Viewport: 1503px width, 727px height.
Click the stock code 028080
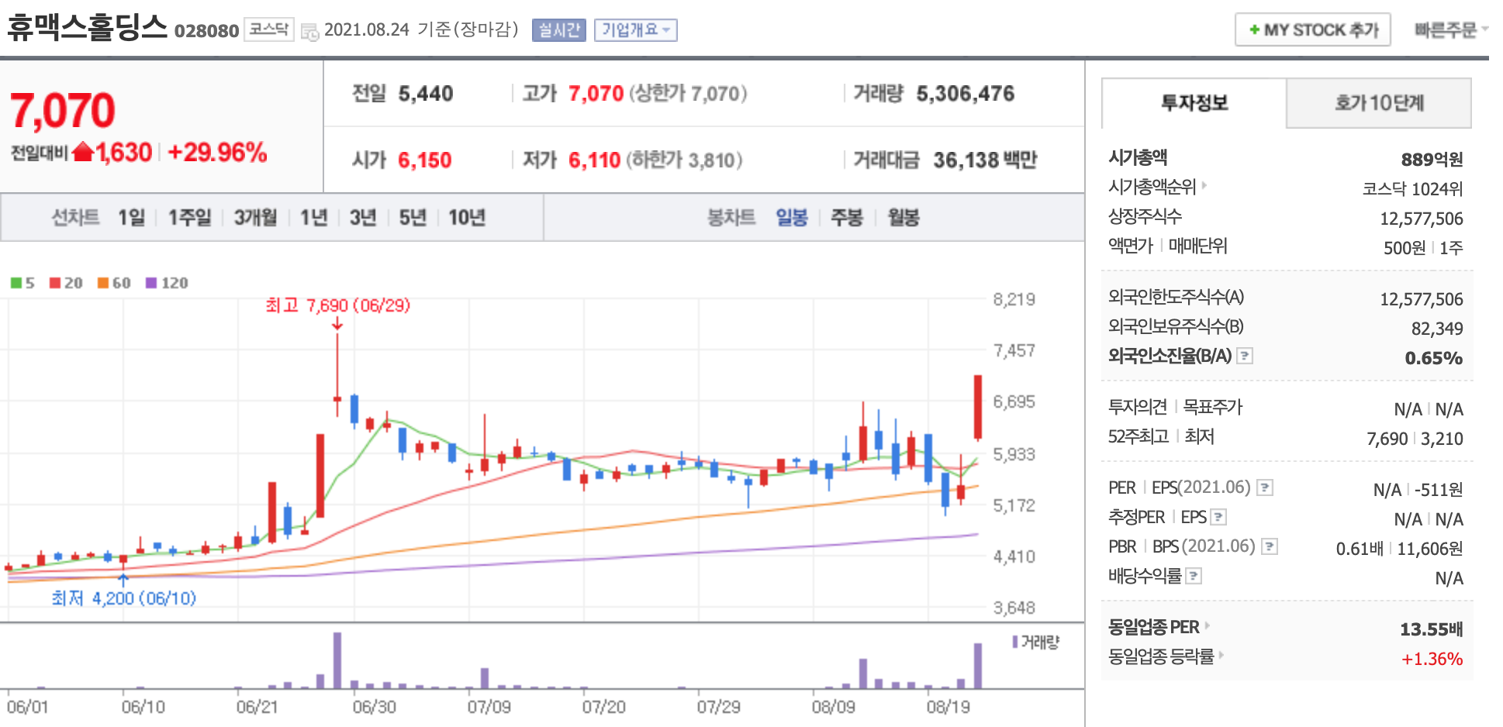point(206,31)
